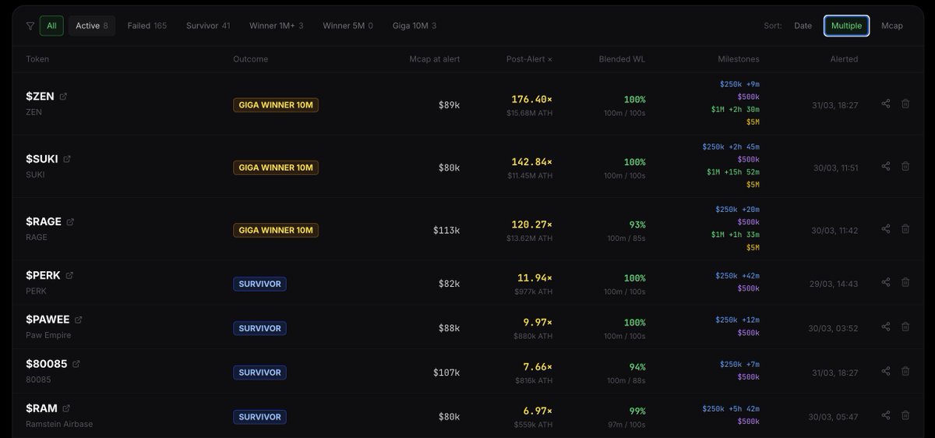Delete the $PAWEE row with trash icon

pos(905,327)
